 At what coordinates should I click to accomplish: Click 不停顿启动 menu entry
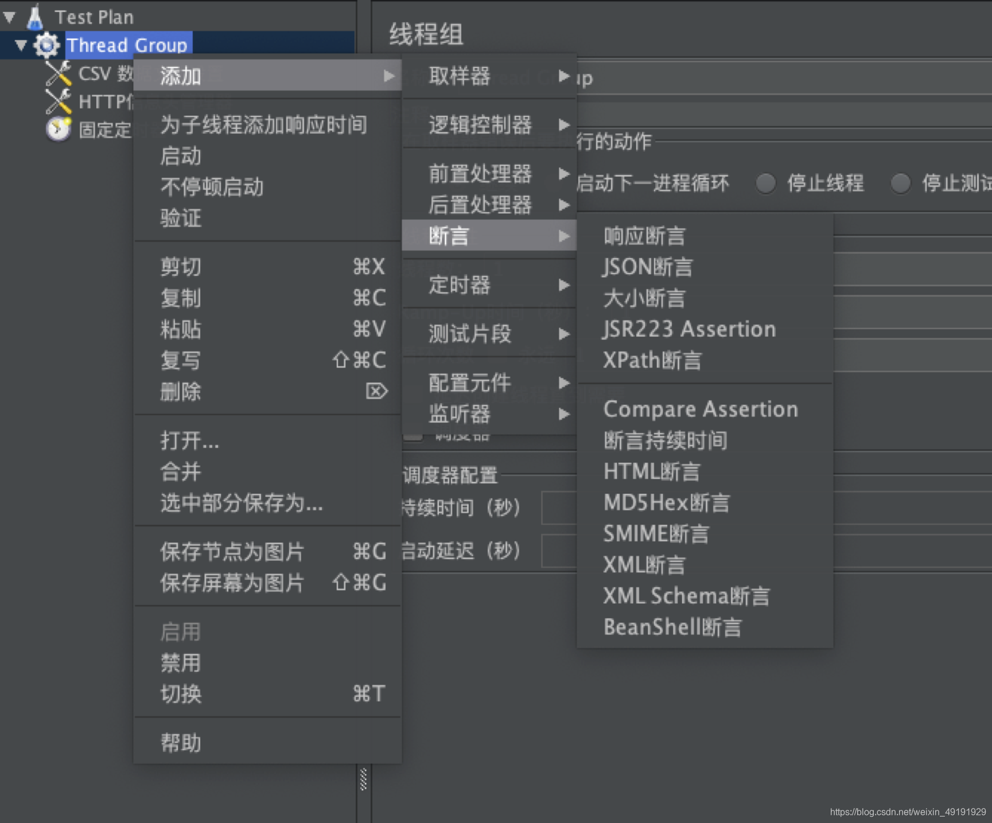click(x=267, y=187)
